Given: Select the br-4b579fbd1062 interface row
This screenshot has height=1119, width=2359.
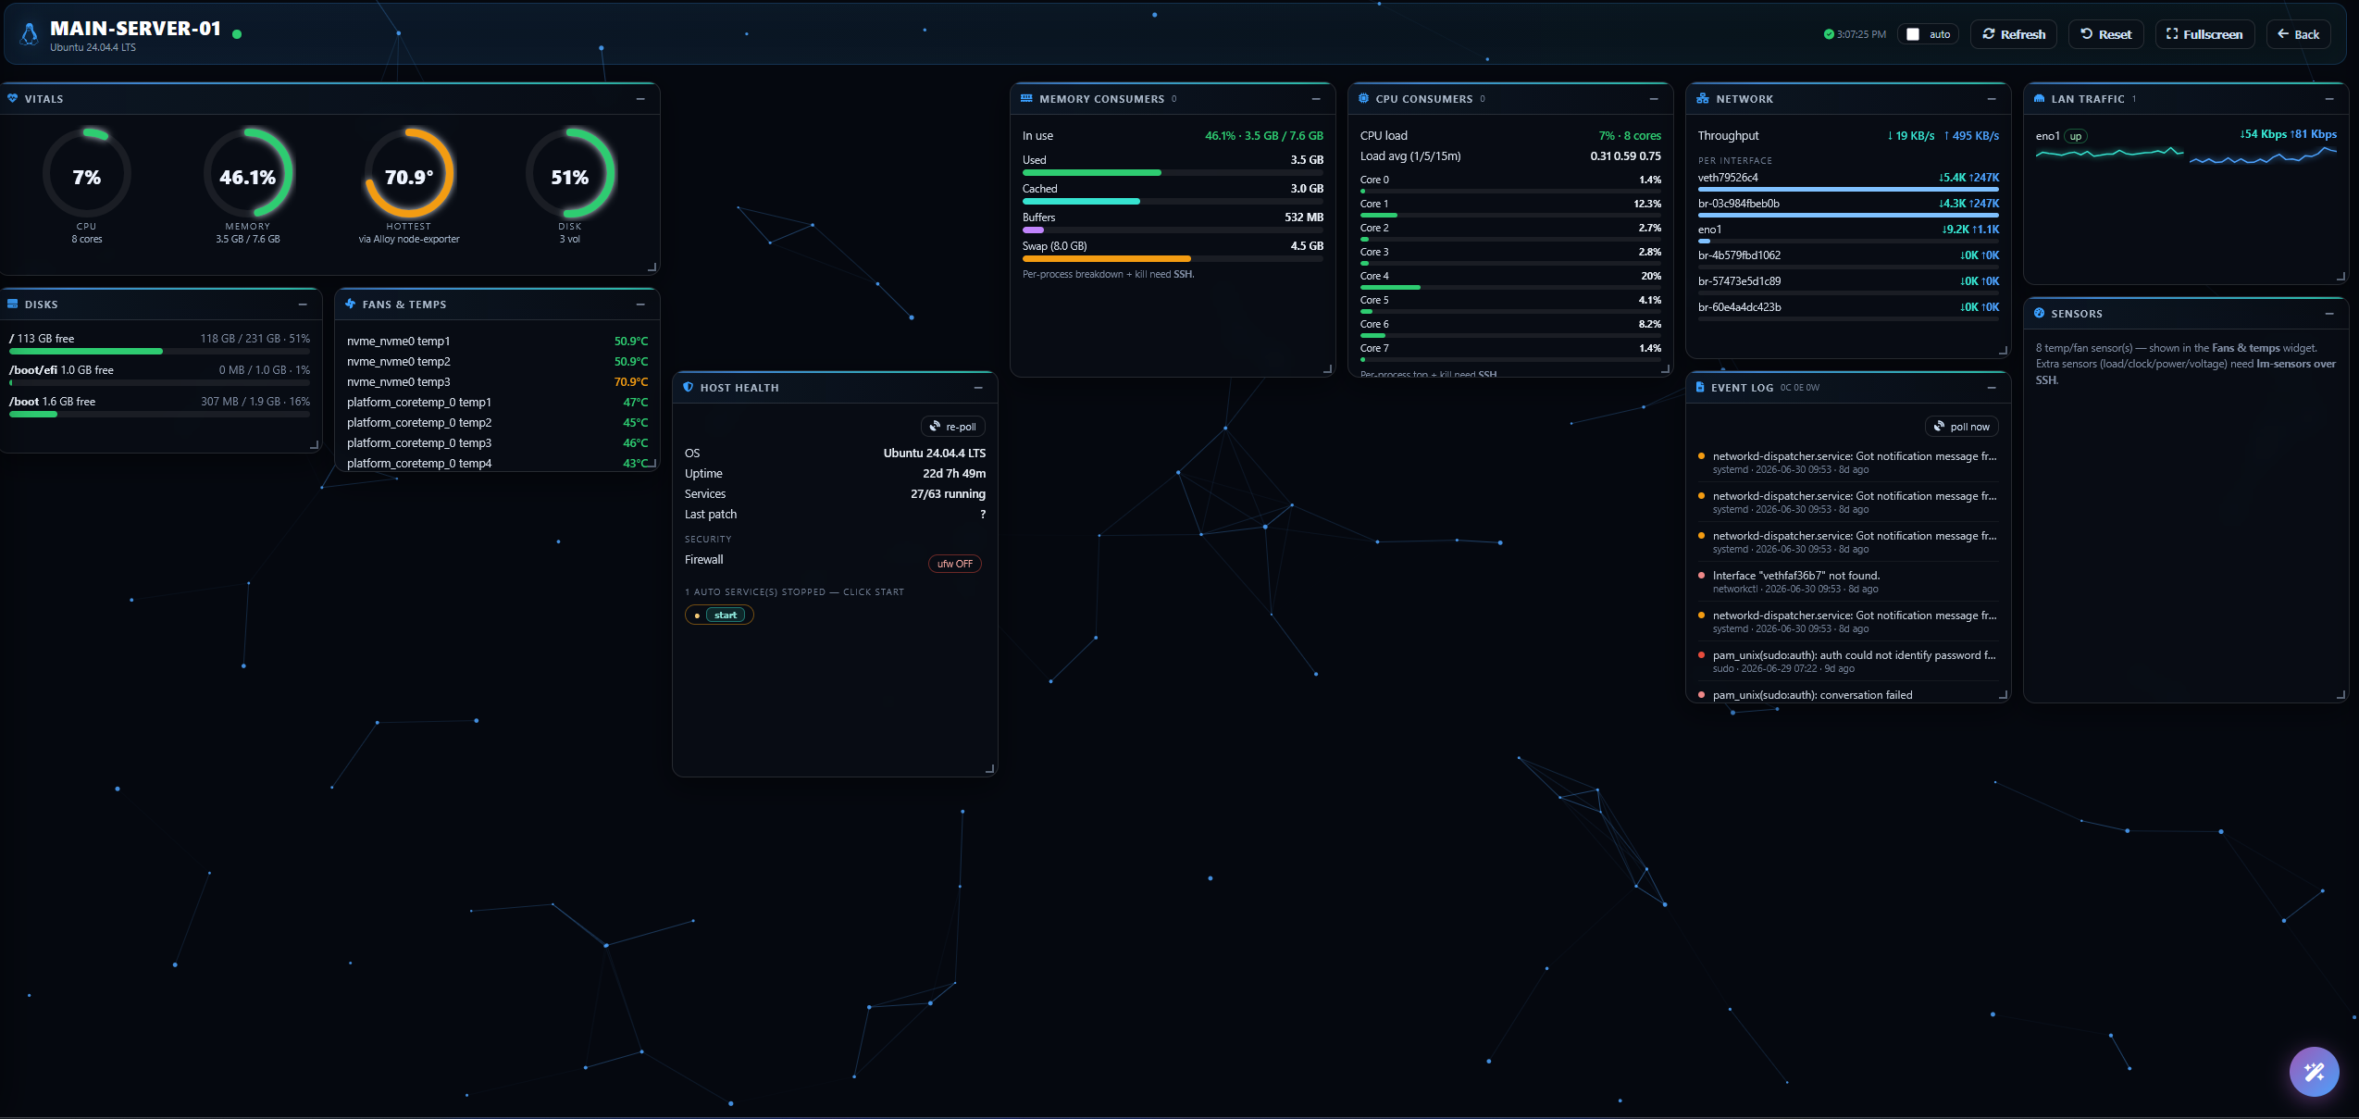Looking at the screenshot, I should point(1848,258).
